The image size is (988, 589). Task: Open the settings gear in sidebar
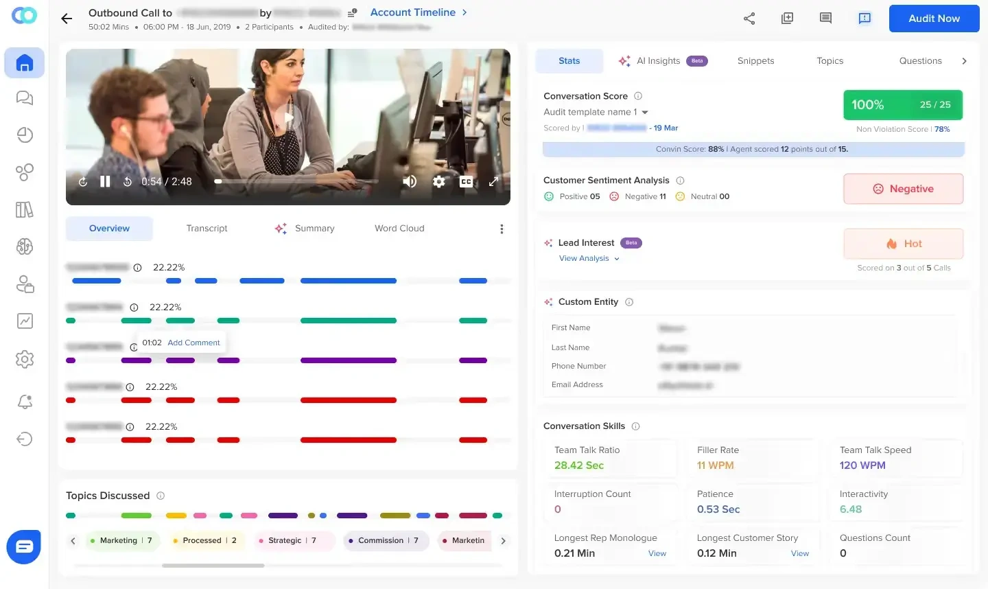(x=25, y=359)
